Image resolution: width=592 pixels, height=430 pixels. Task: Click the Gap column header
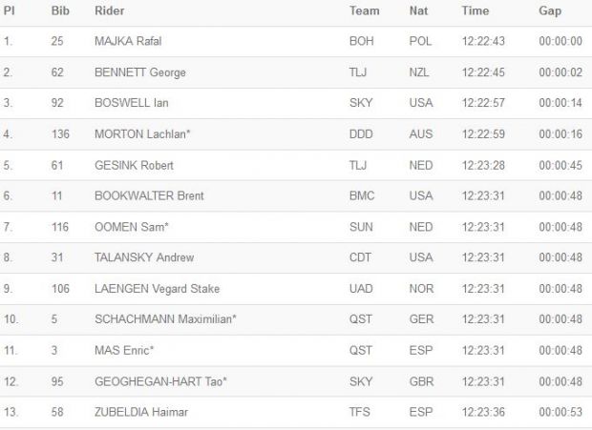[550, 10]
